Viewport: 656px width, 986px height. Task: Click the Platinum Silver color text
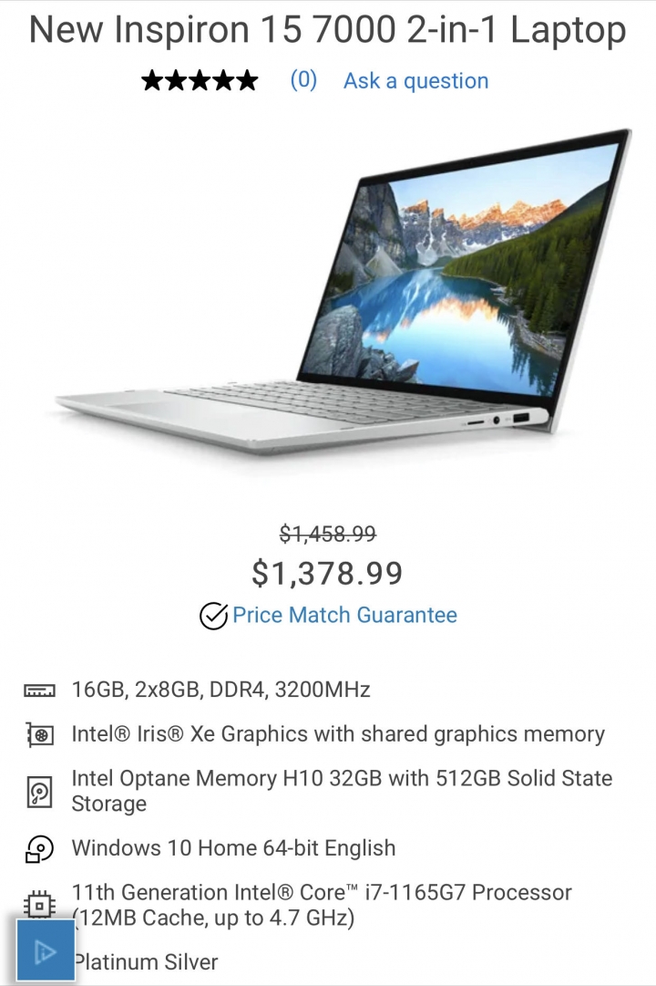pyautogui.click(x=147, y=962)
